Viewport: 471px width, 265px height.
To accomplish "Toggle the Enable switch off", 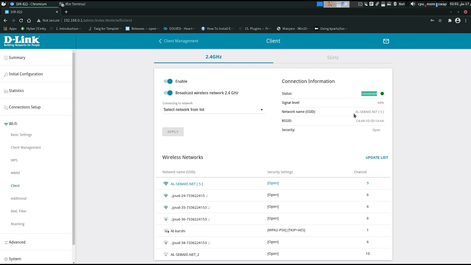I will pyautogui.click(x=168, y=81).
